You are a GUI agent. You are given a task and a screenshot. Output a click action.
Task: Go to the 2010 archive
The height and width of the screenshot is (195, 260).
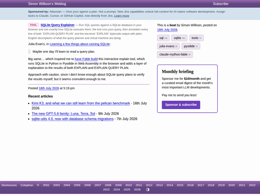click(129, 185)
